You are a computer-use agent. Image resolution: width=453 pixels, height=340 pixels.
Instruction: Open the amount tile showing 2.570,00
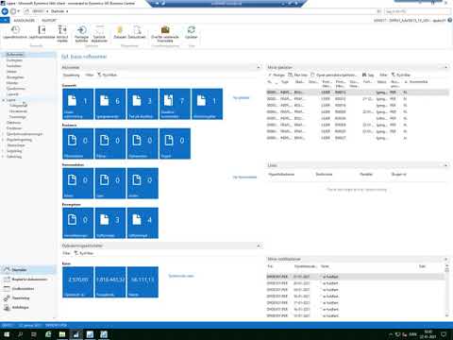click(x=78, y=281)
